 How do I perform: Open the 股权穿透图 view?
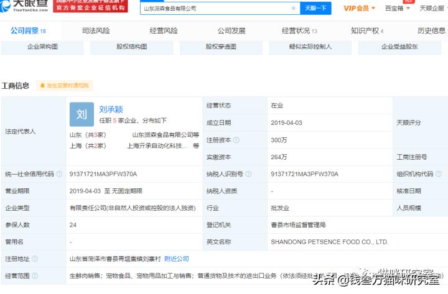(221, 47)
